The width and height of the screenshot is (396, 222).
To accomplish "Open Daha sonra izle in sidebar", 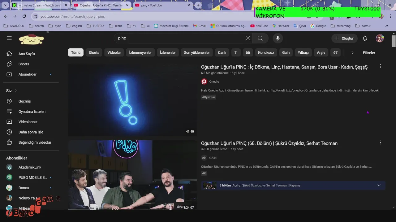I will coord(31,132).
